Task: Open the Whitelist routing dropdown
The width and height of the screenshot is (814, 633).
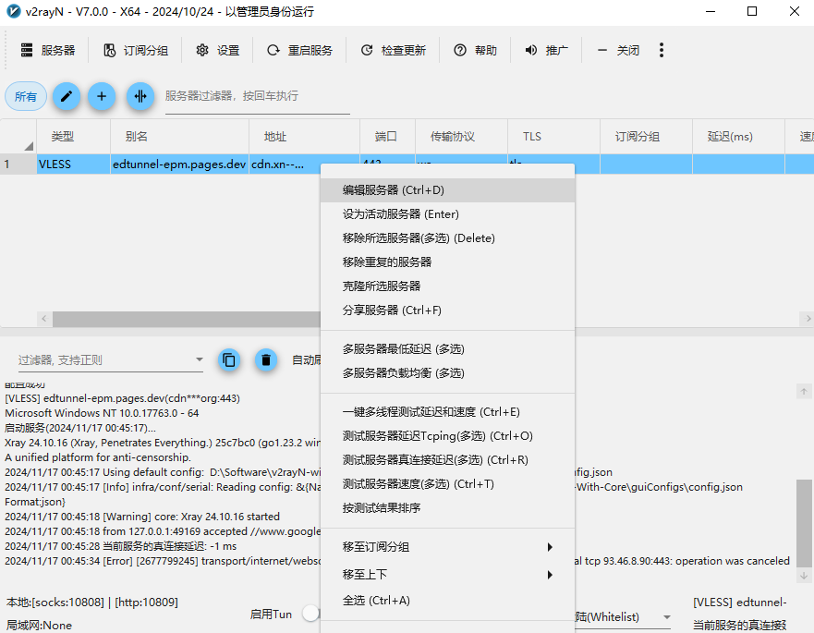Action: (623, 617)
